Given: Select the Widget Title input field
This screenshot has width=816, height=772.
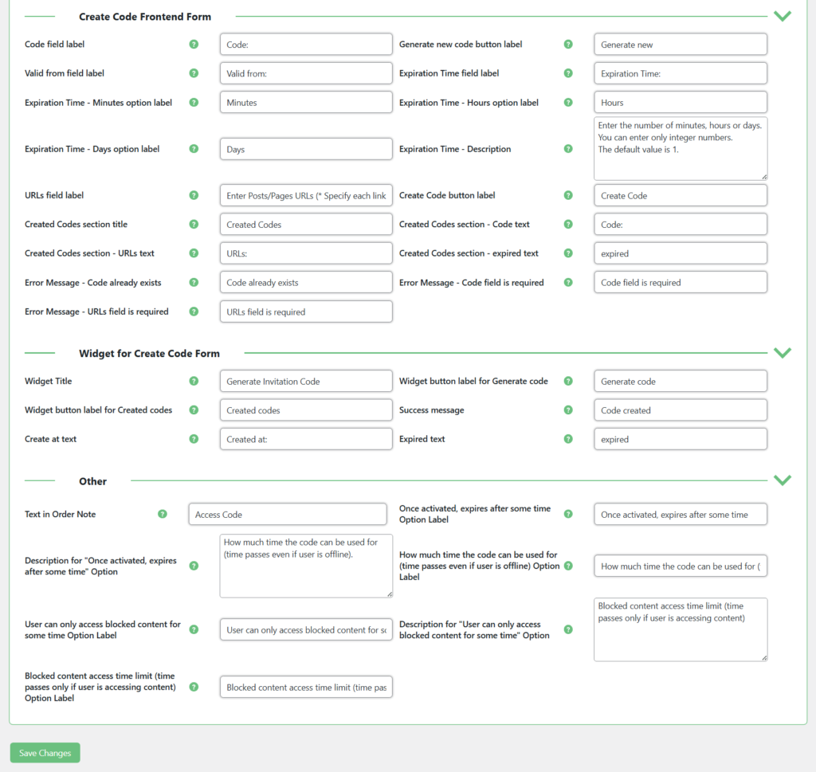Looking at the screenshot, I should (x=305, y=381).
